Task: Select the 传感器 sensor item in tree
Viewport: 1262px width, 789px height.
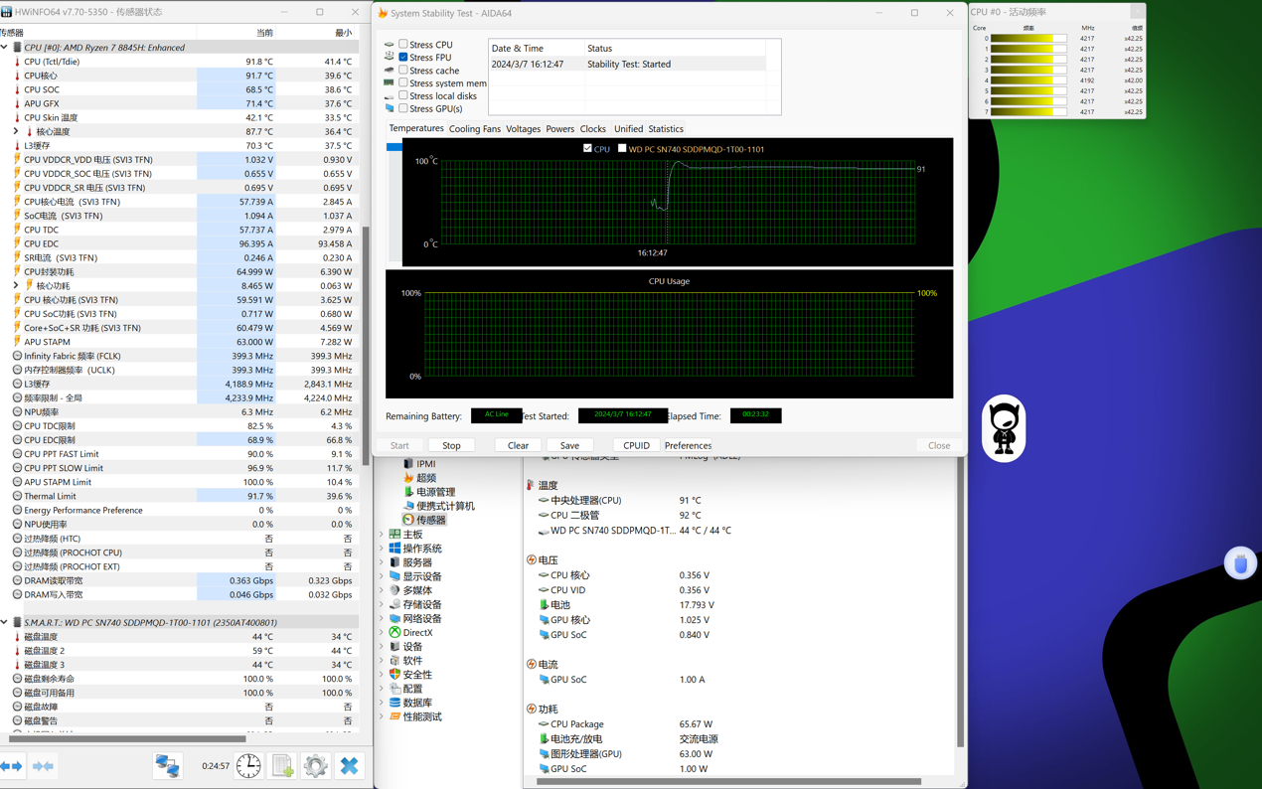Action: click(x=430, y=520)
